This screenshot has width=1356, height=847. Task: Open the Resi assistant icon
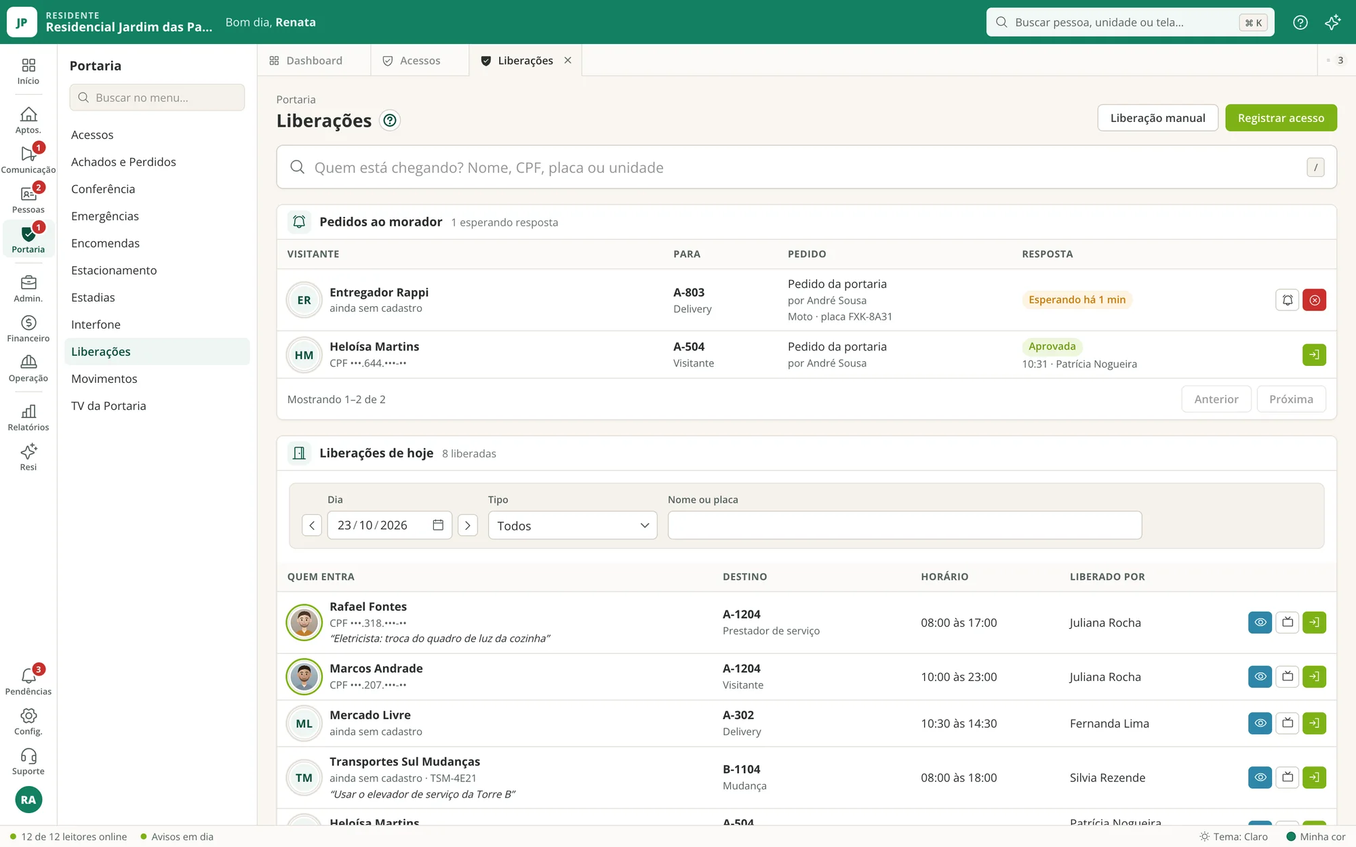28,457
